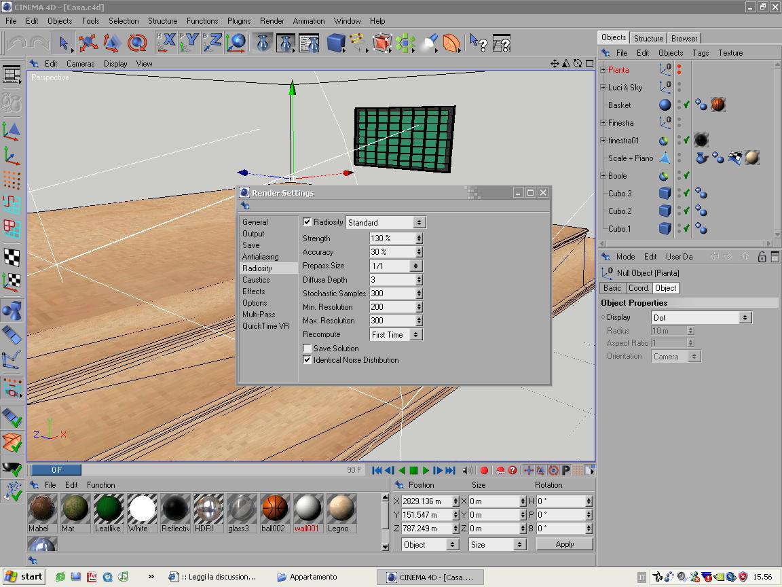Image resolution: width=782 pixels, height=587 pixels.
Task: Click the Undo arrow icon
Action: tap(17, 43)
